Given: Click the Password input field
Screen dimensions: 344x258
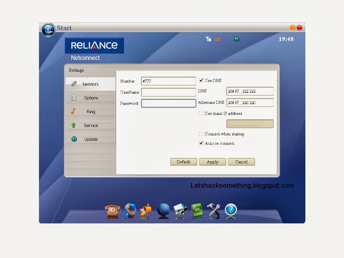Looking at the screenshot, I should point(169,103).
